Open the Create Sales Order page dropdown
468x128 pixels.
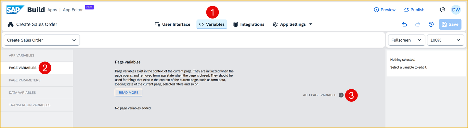coord(42,40)
